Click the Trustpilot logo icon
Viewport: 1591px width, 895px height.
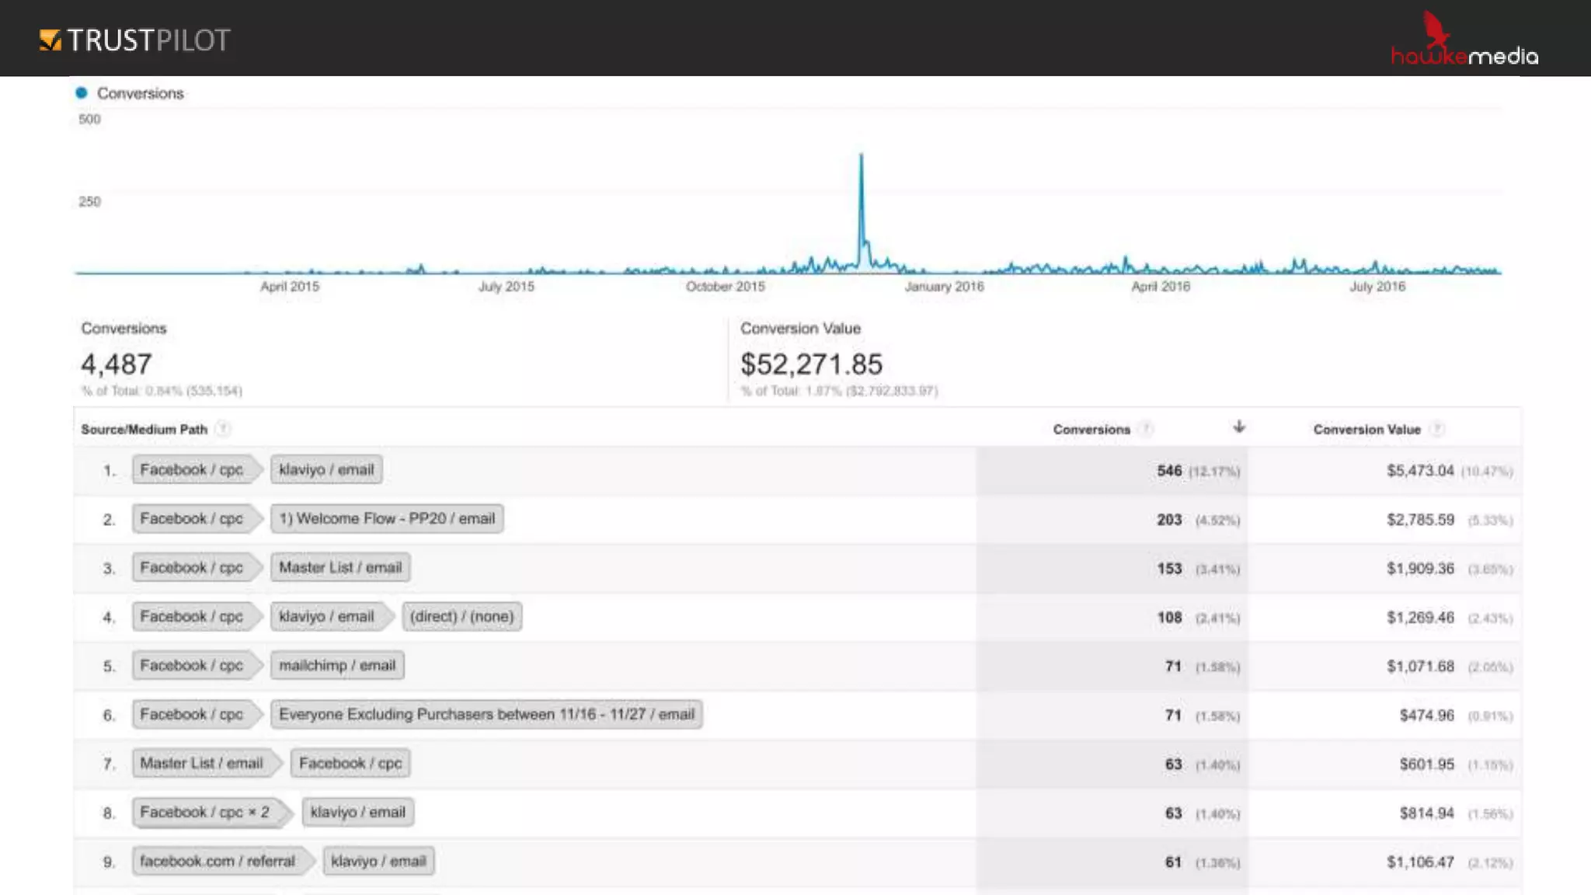point(50,40)
